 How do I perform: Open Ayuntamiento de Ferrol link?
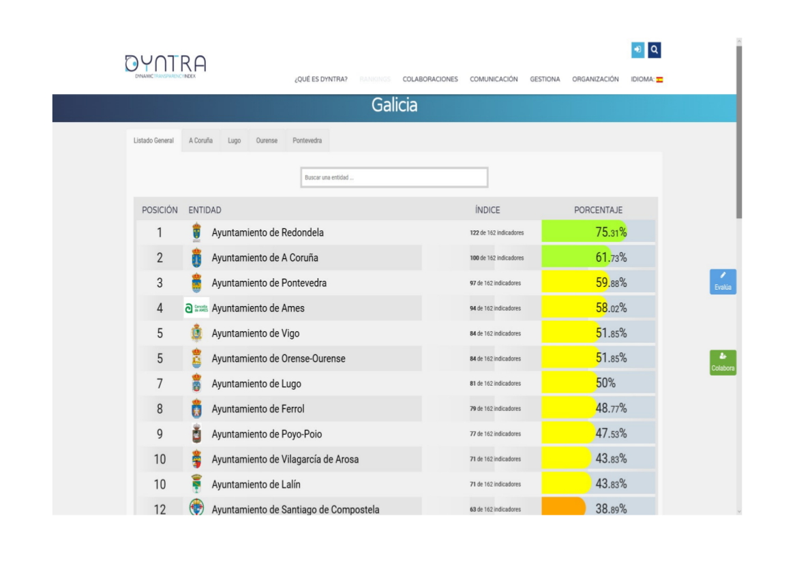coord(258,409)
